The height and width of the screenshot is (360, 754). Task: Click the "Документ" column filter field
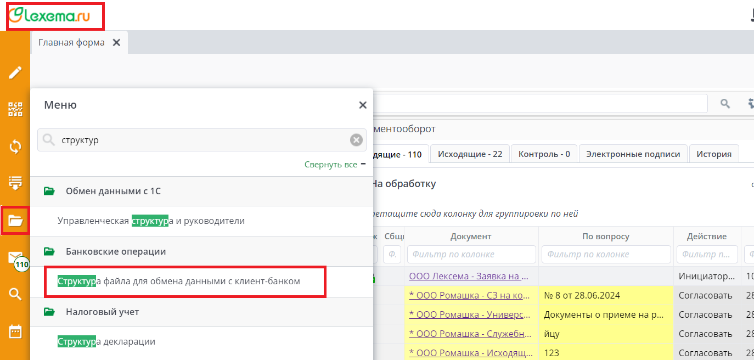[471, 255]
